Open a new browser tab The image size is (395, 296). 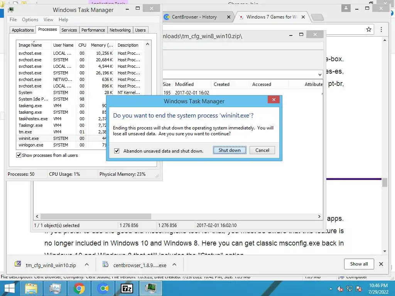click(x=317, y=17)
